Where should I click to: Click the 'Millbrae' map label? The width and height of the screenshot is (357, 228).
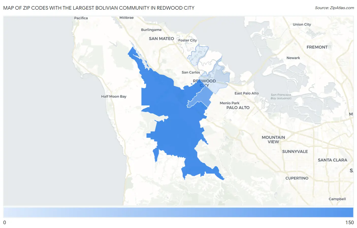click(126, 17)
